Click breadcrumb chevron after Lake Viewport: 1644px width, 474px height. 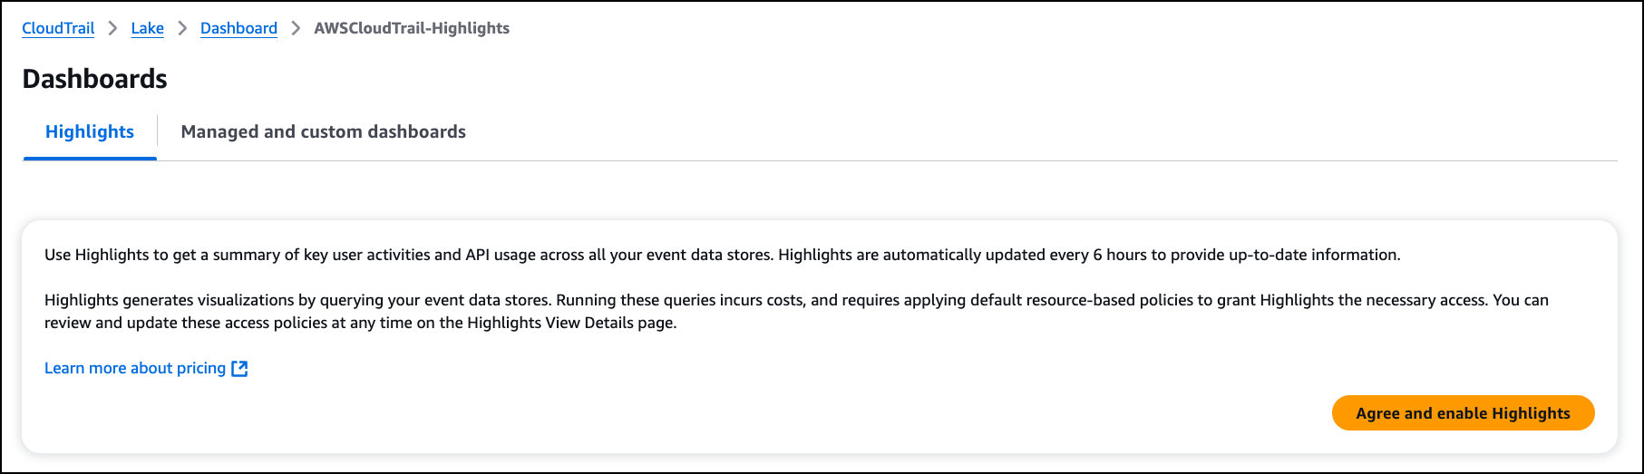tap(182, 28)
